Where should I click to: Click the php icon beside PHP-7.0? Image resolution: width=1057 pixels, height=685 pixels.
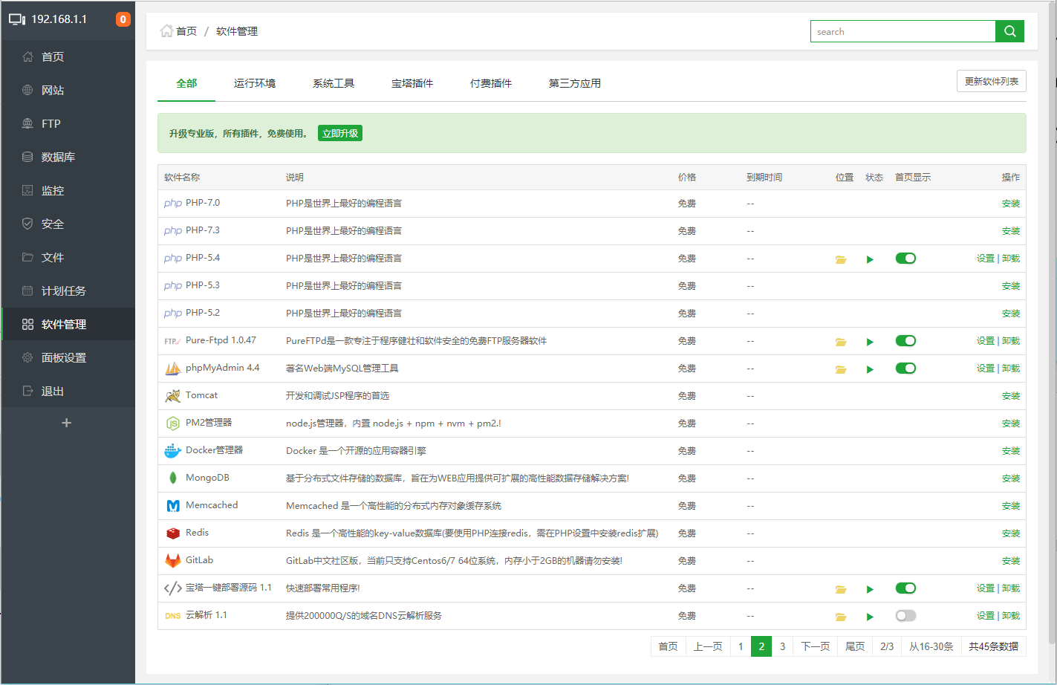[172, 203]
